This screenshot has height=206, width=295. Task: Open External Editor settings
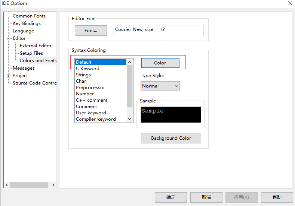tap(36, 46)
